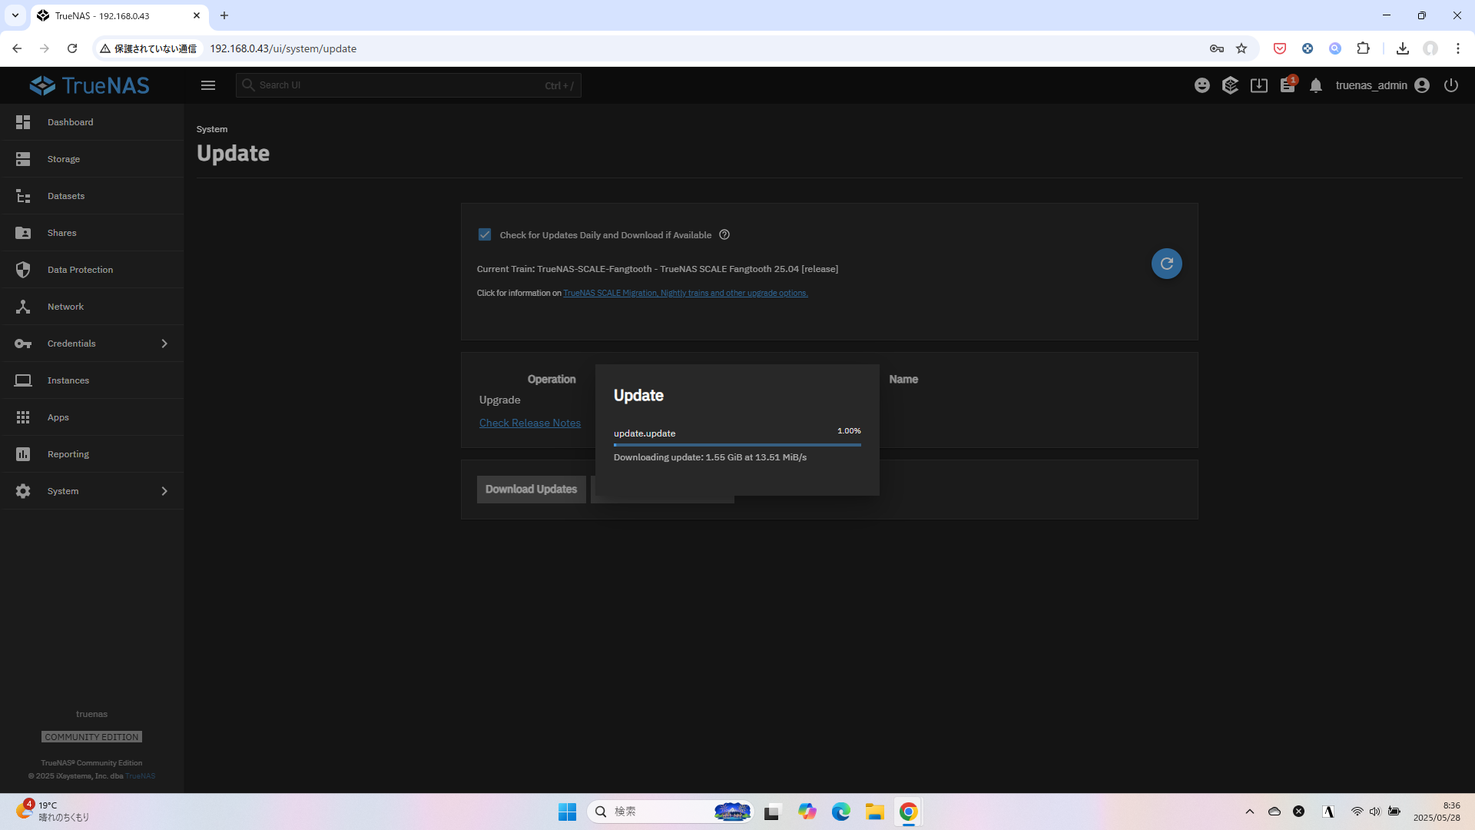This screenshot has width=1475, height=830.
Task: Click the help tooltip icon for updates
Action: click(x=724, y=234)
